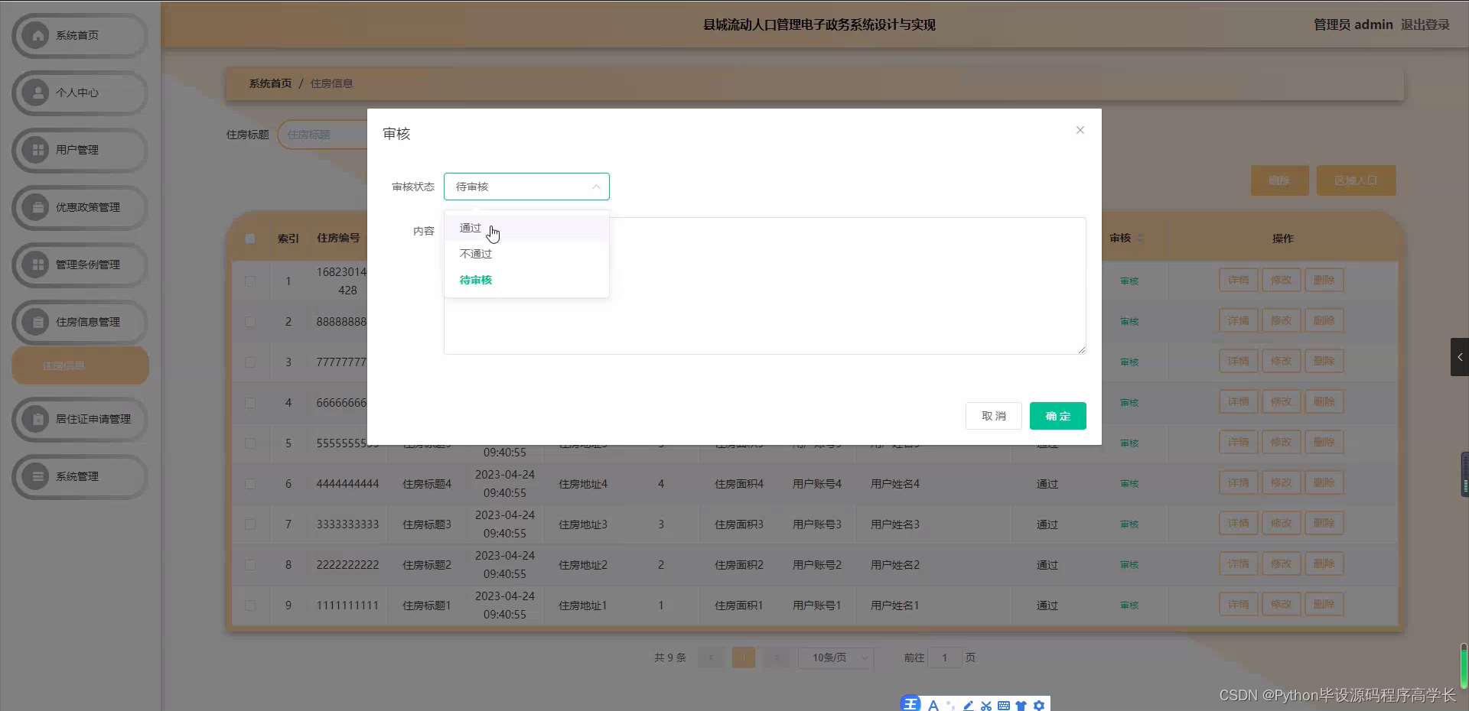Tick the checkbox for row 6
Viewport: 1469px width, 711px height.
coord(250,484)
